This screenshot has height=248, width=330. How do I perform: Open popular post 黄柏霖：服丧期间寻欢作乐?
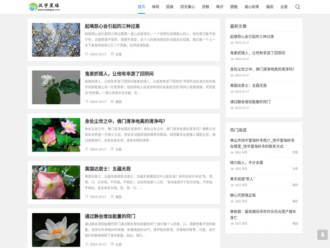(263, 214)
